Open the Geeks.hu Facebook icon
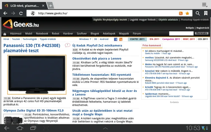 click(x=115, y=39)
